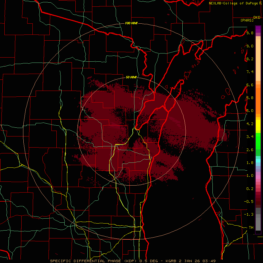
Task: Click the KGRB 2 JAN 26 03:49 timestamp
Action: [191, 261]
